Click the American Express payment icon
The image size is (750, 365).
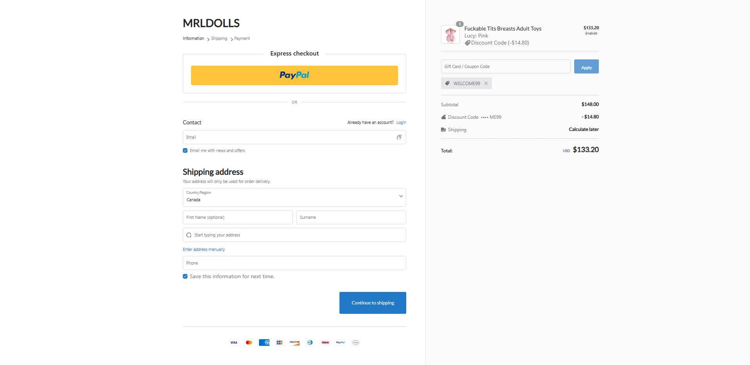coord(264,342)
